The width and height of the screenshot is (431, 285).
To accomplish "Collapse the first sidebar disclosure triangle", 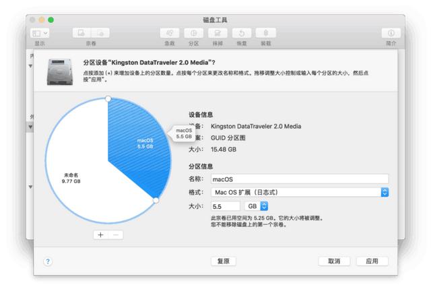I will [30, 66].
